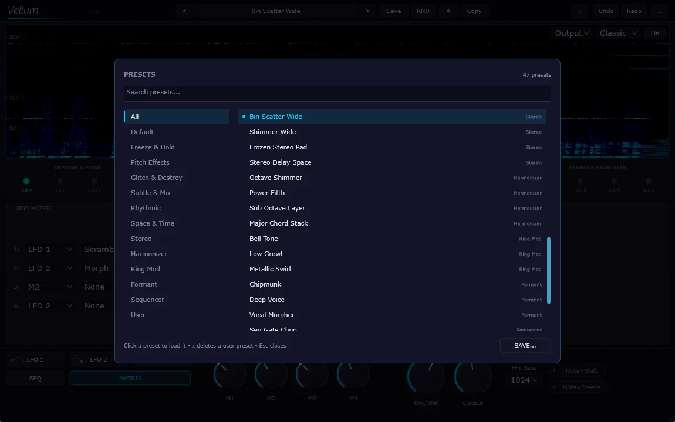Click the preset list scrollbar
675x422 pixels.
pyautogui.click(x=549, y=270)
